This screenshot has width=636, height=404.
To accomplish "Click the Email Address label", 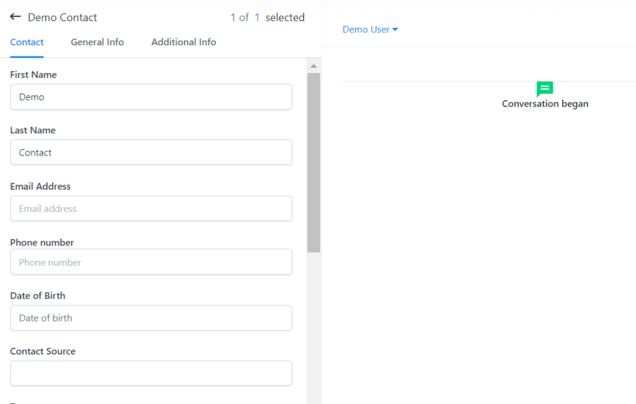I will click(40, 187).
